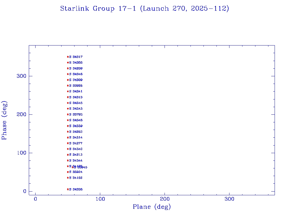The width and height of the screenshot is (289, 217).
Task: Click the S 34341 satellite label
Action: 76,92
